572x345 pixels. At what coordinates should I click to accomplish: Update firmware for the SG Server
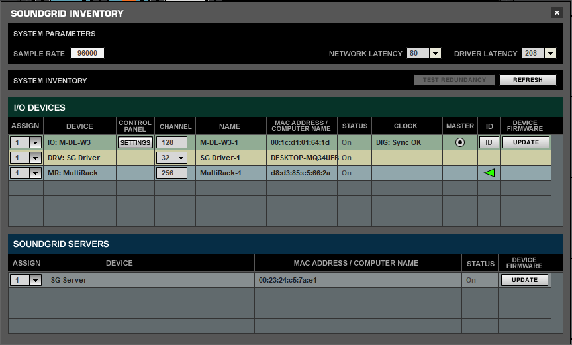(x=524, y=280)
